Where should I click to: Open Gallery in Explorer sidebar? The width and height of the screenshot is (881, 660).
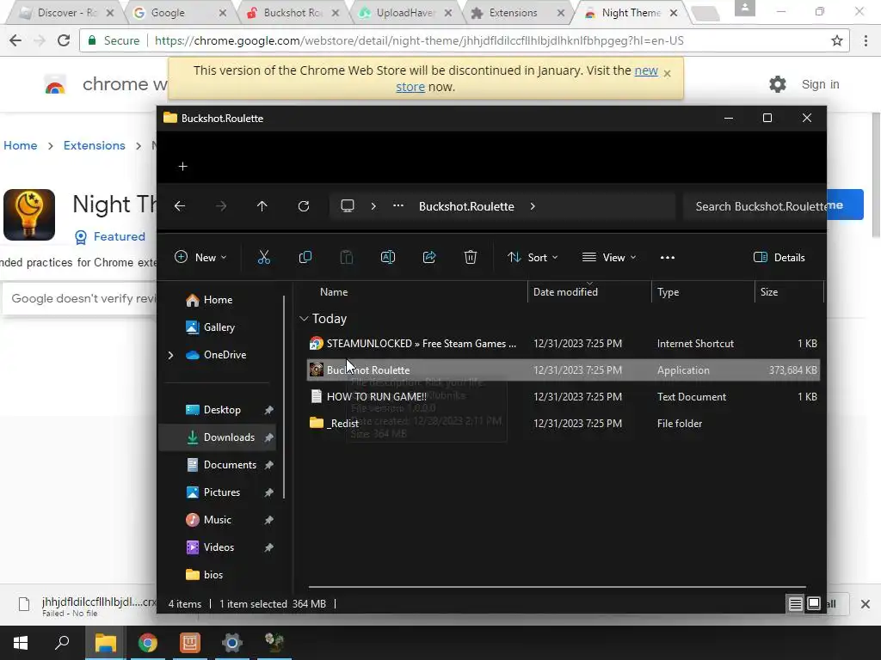[x=219, y=327]
